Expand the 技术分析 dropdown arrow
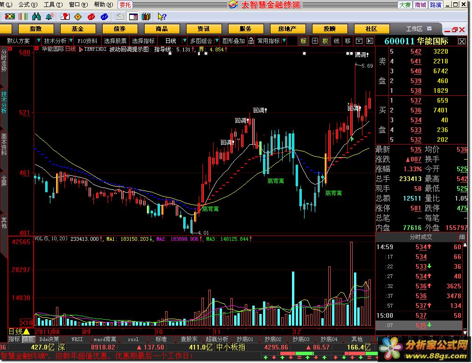472x363 pixels. (x=71, y=41)
